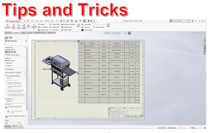Image resolution: width=220 pixels, height=133 pixels.
Task: Select Indented BOM type
Action: tap(6, 66)
